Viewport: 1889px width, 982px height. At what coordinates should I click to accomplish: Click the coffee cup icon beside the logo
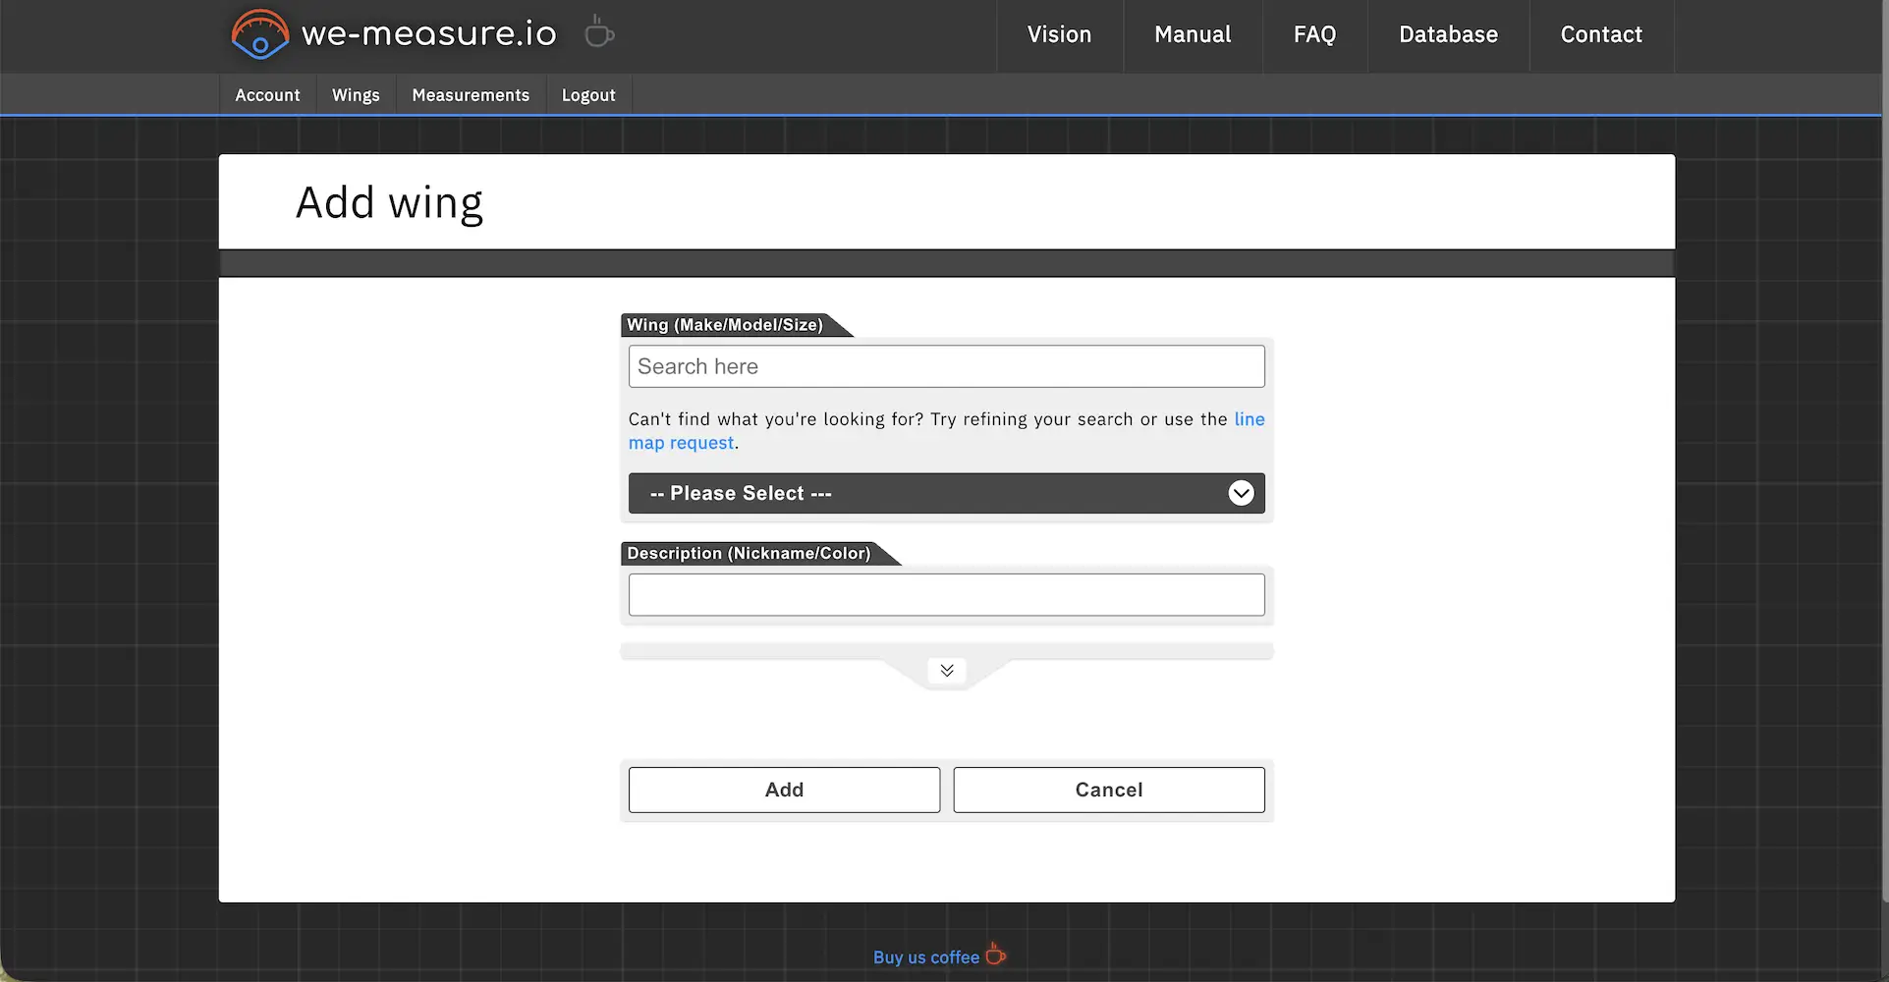(x=598, y=32)
